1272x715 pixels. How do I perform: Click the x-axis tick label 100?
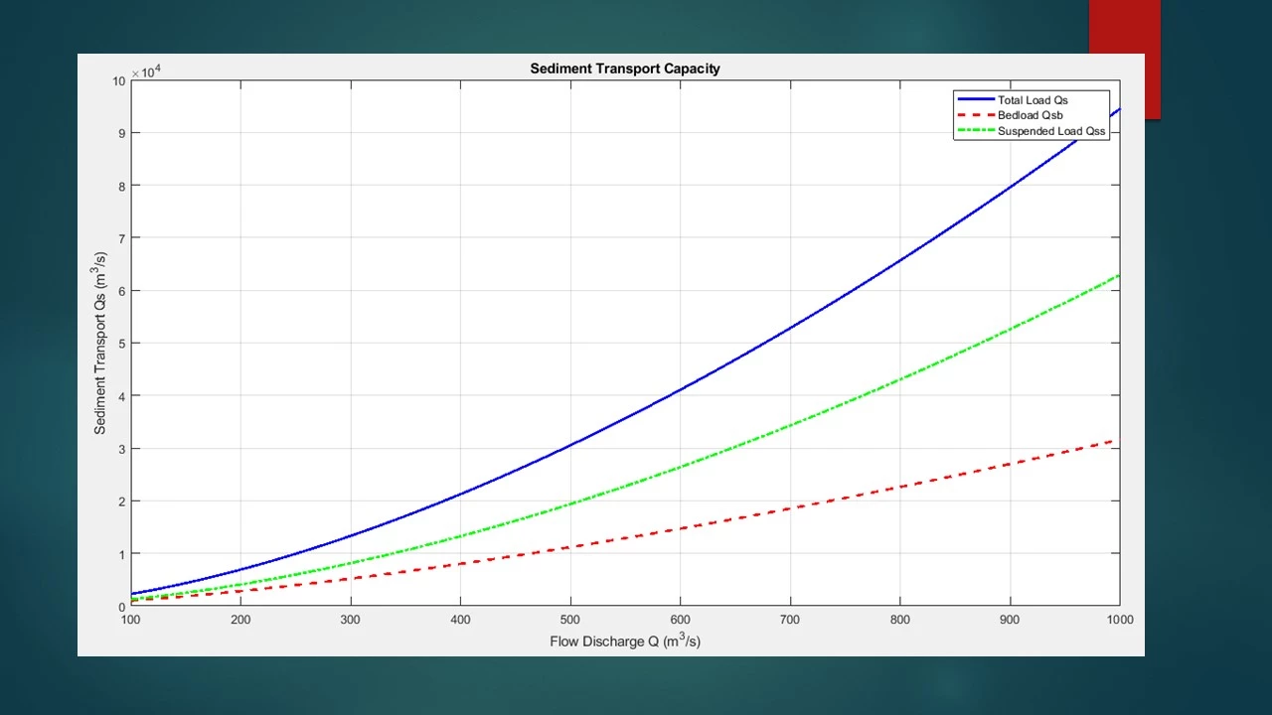pos(131,620)
